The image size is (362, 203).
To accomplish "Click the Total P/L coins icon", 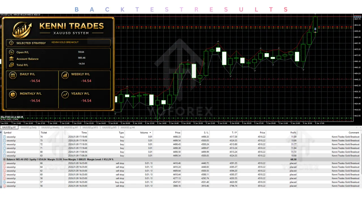I will click(11, 65).
